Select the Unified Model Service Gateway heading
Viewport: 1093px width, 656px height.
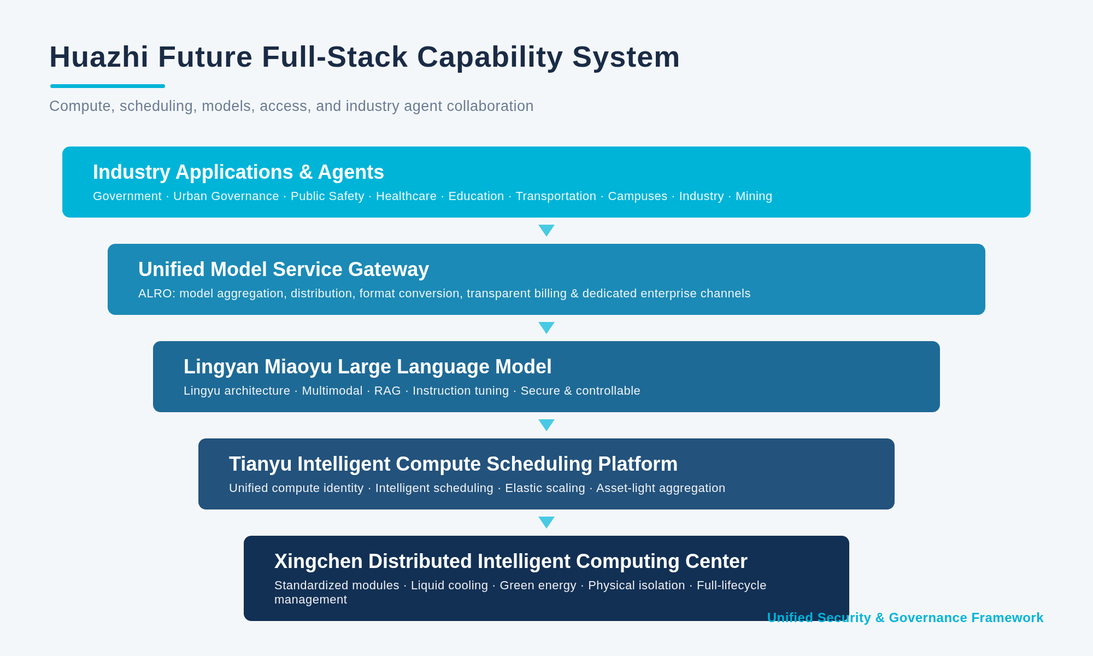[x=284, y=270]
